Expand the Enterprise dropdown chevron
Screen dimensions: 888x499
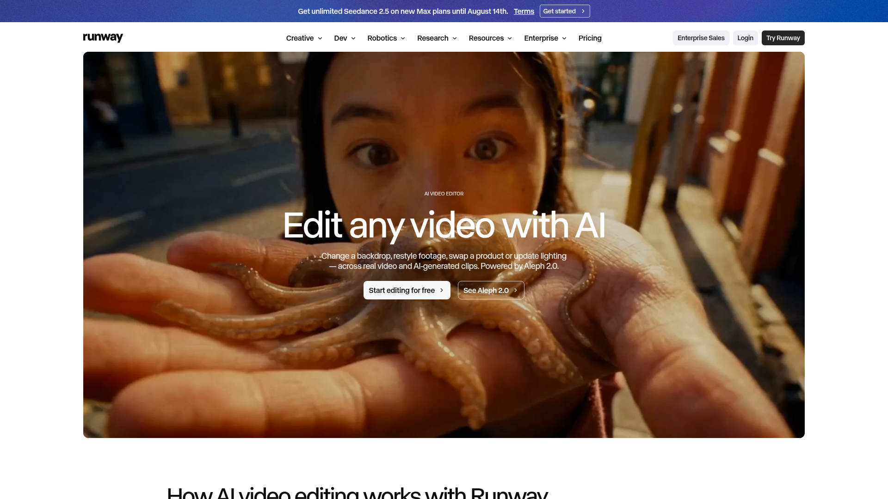coord(564,38)
